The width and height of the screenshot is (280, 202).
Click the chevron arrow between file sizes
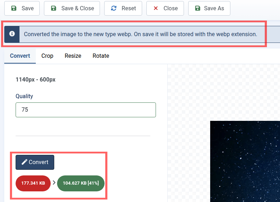pyautogui.click(x=54, y=183)
